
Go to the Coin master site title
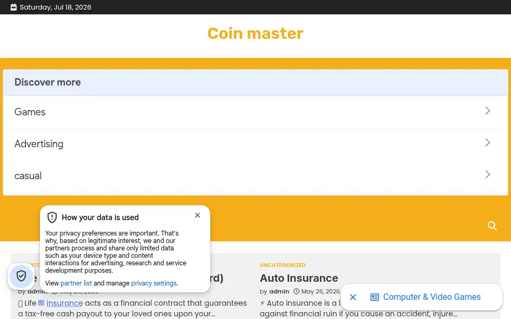pyautogui.click(x=256, y=33)
